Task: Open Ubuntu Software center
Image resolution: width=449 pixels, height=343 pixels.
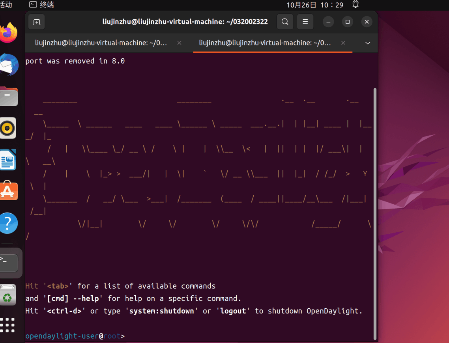Action: (9, 190)
